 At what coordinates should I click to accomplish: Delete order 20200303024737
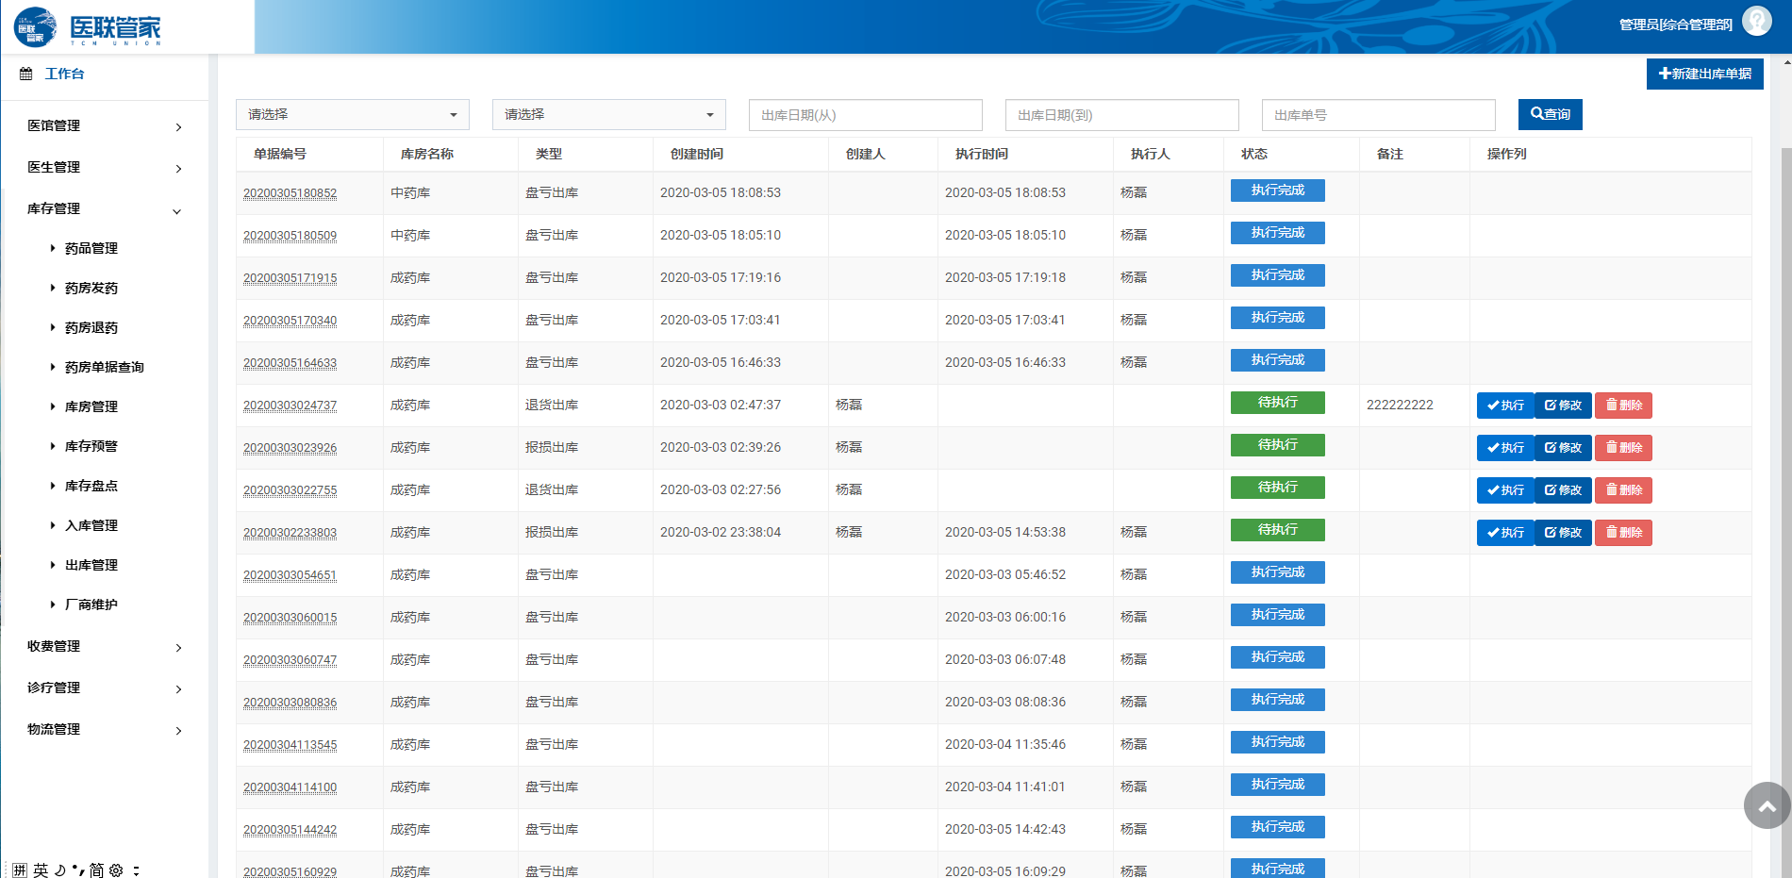coord(1623,406)
